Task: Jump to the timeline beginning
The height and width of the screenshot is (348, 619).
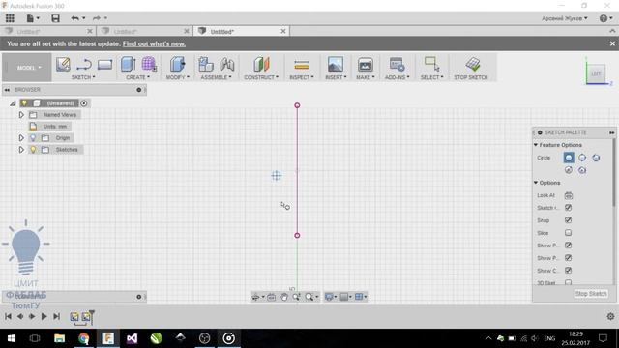Action: coord(8,316)
